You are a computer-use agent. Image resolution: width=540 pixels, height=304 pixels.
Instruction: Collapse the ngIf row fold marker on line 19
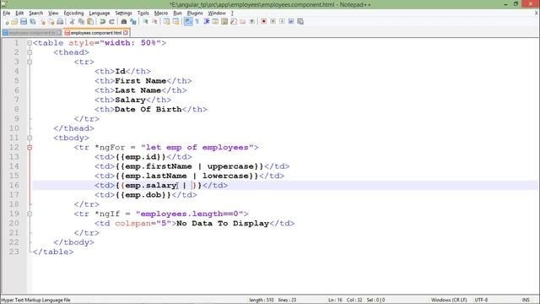[x=30, y=214]
